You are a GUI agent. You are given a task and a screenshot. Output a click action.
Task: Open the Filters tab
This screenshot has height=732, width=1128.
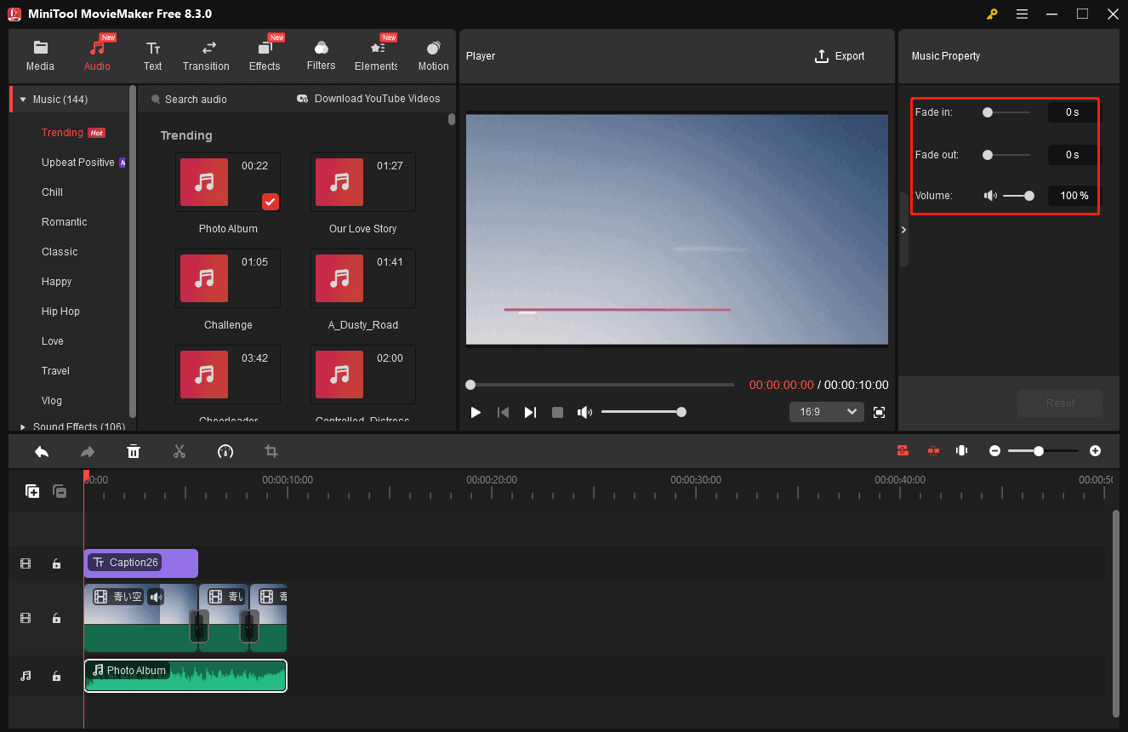[321, 56]
